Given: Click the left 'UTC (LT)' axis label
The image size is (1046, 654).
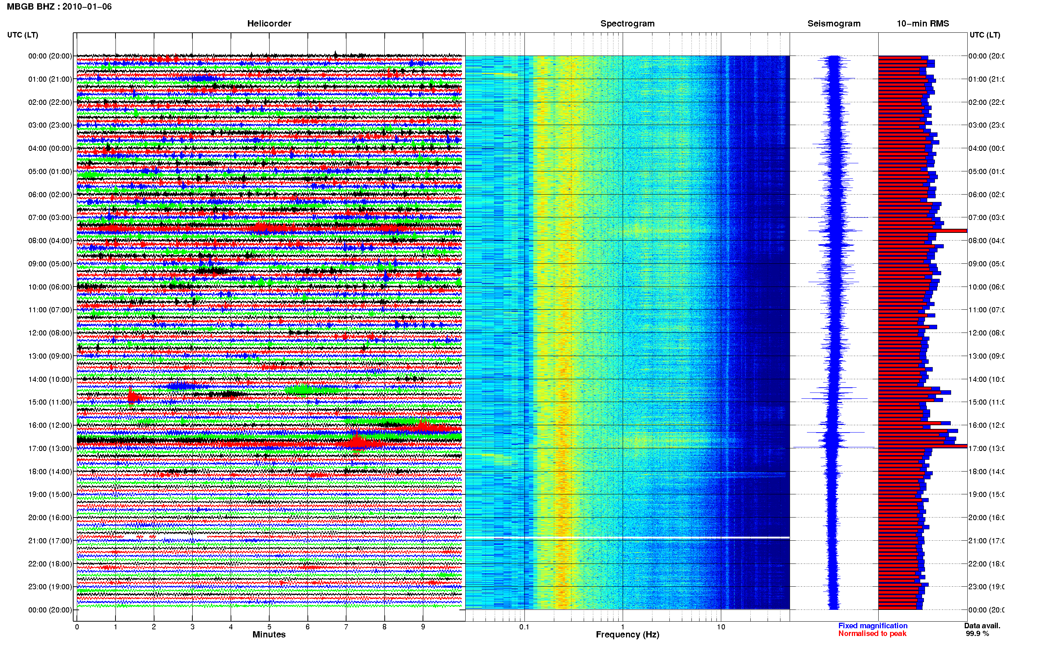Looking at the screenshot, I should pos(22,35).
